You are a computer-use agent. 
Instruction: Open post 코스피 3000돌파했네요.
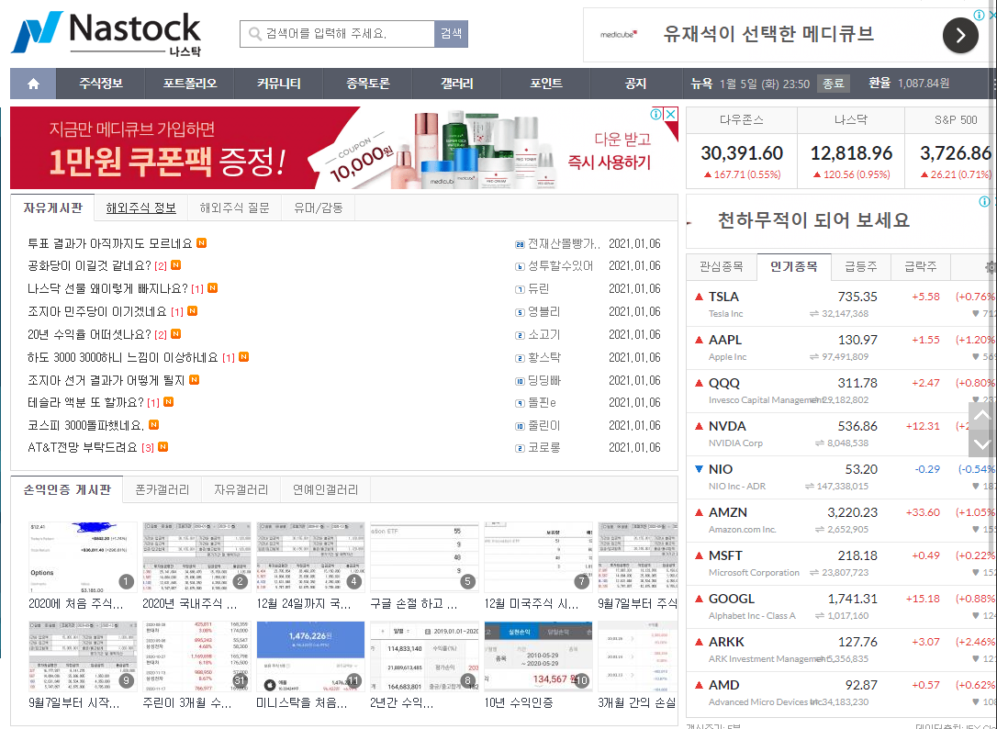86,426
